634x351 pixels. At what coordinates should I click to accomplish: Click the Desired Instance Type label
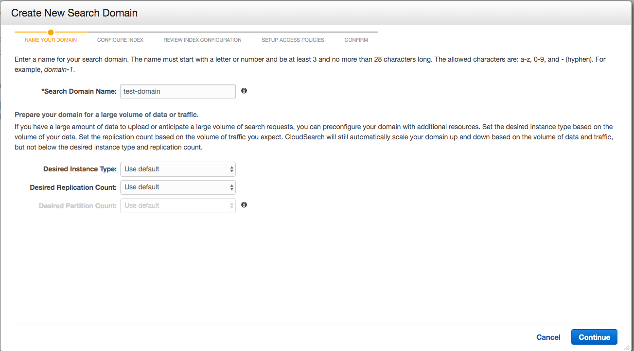point(80,169)
